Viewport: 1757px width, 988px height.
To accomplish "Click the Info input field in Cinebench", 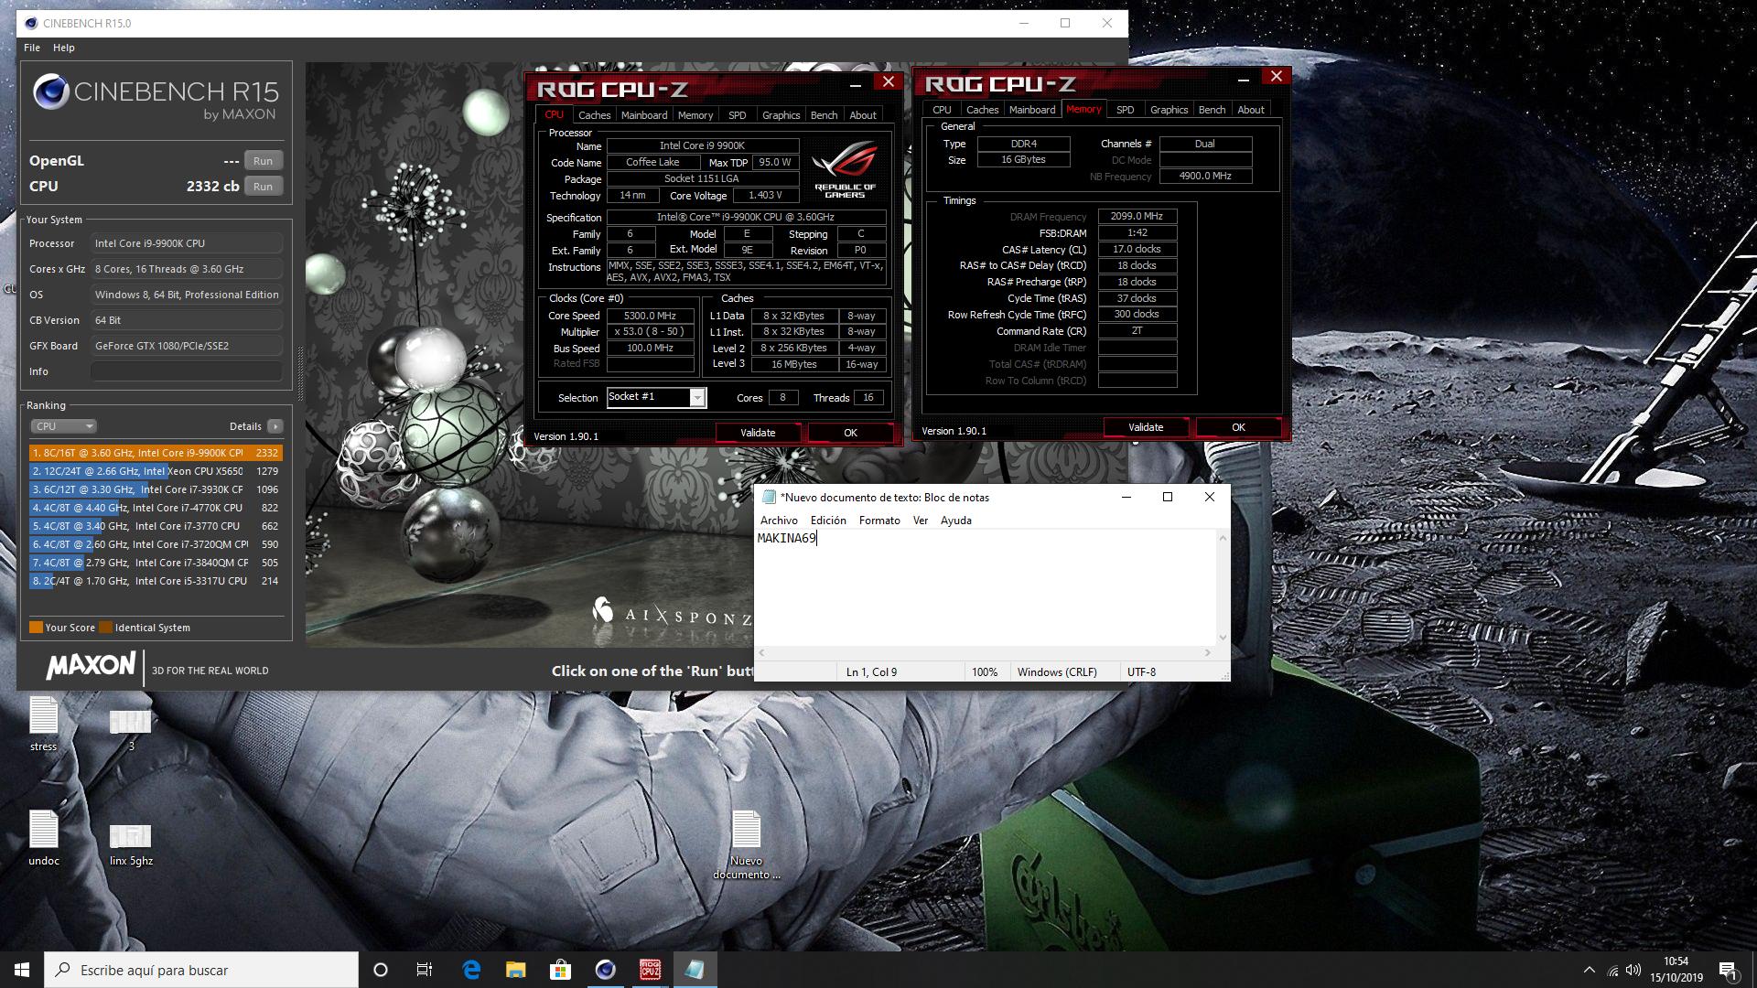I will coord(186,371).
